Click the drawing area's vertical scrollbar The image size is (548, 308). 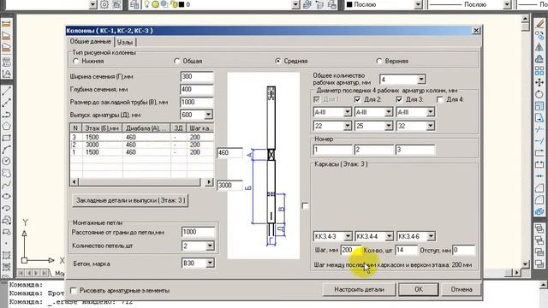coord(525,141)
